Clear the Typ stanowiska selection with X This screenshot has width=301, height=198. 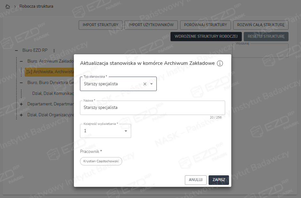click(x=145, y=84)
